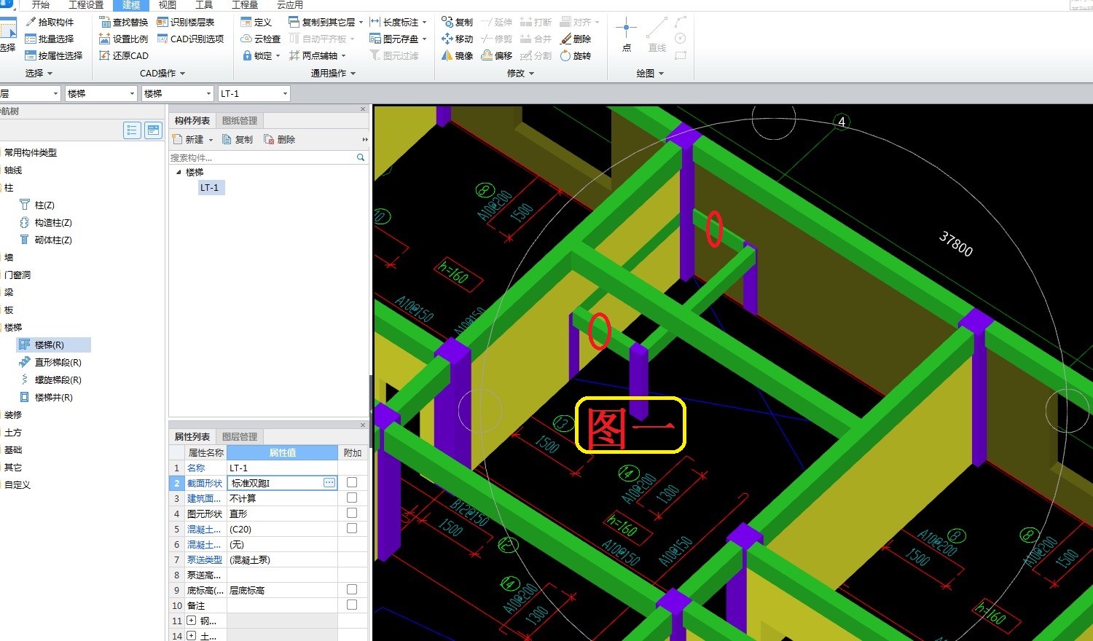
Task: Select the 移动 move tool
Action: click(x=457, y=39)
